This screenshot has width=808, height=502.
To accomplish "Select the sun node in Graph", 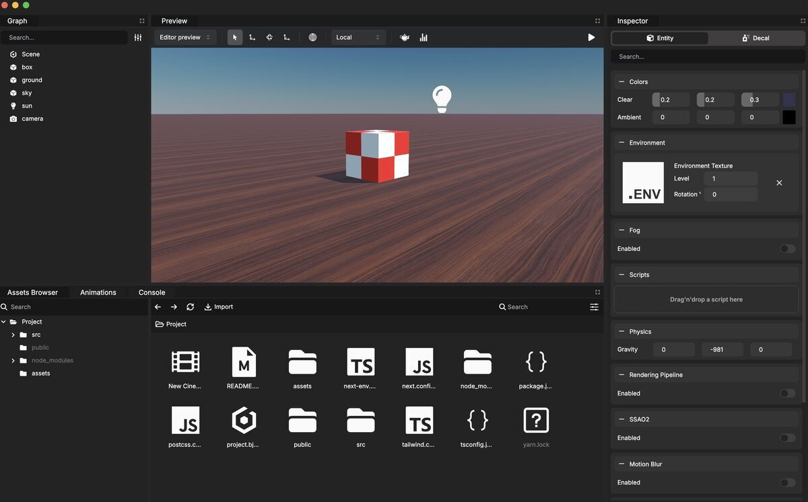I will click(x=27, y=106).
